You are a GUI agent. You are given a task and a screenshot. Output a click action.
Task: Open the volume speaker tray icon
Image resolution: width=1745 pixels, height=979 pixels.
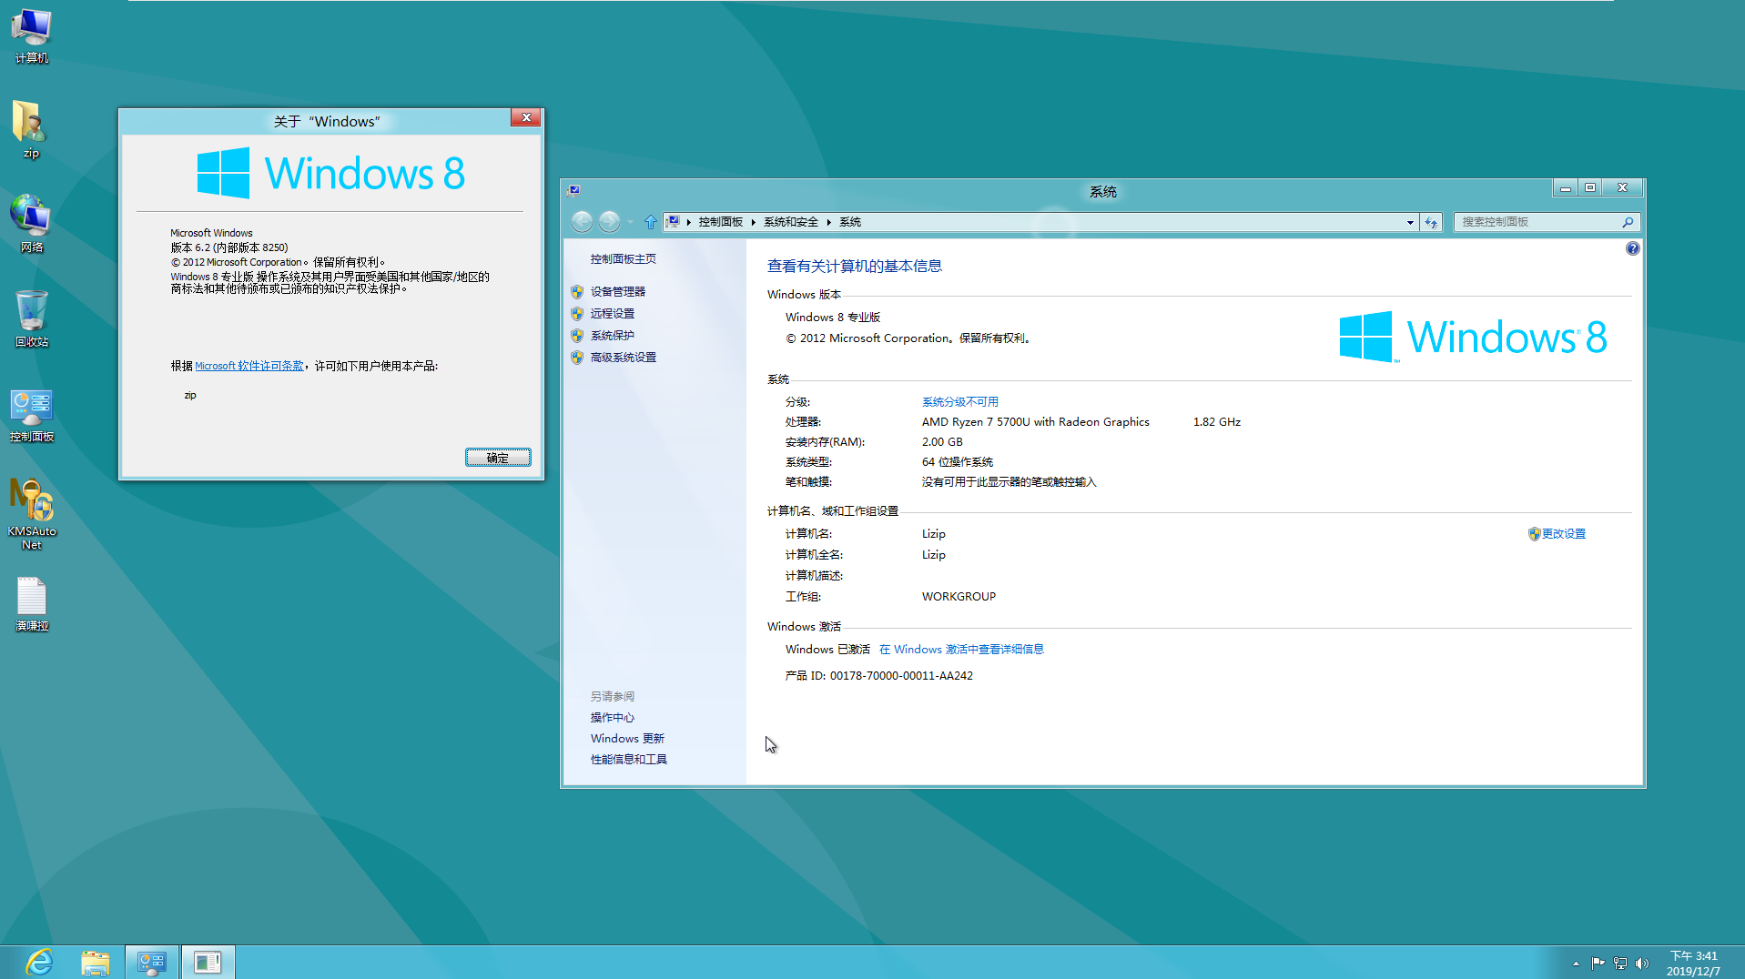tap(1642, 964)
